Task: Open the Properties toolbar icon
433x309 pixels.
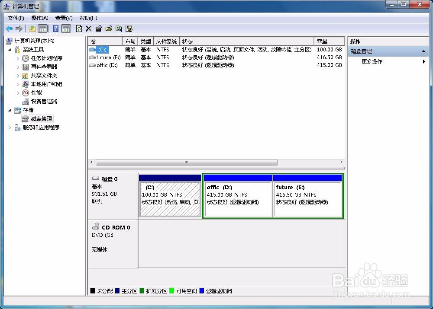Action: [x=99, y=29]
